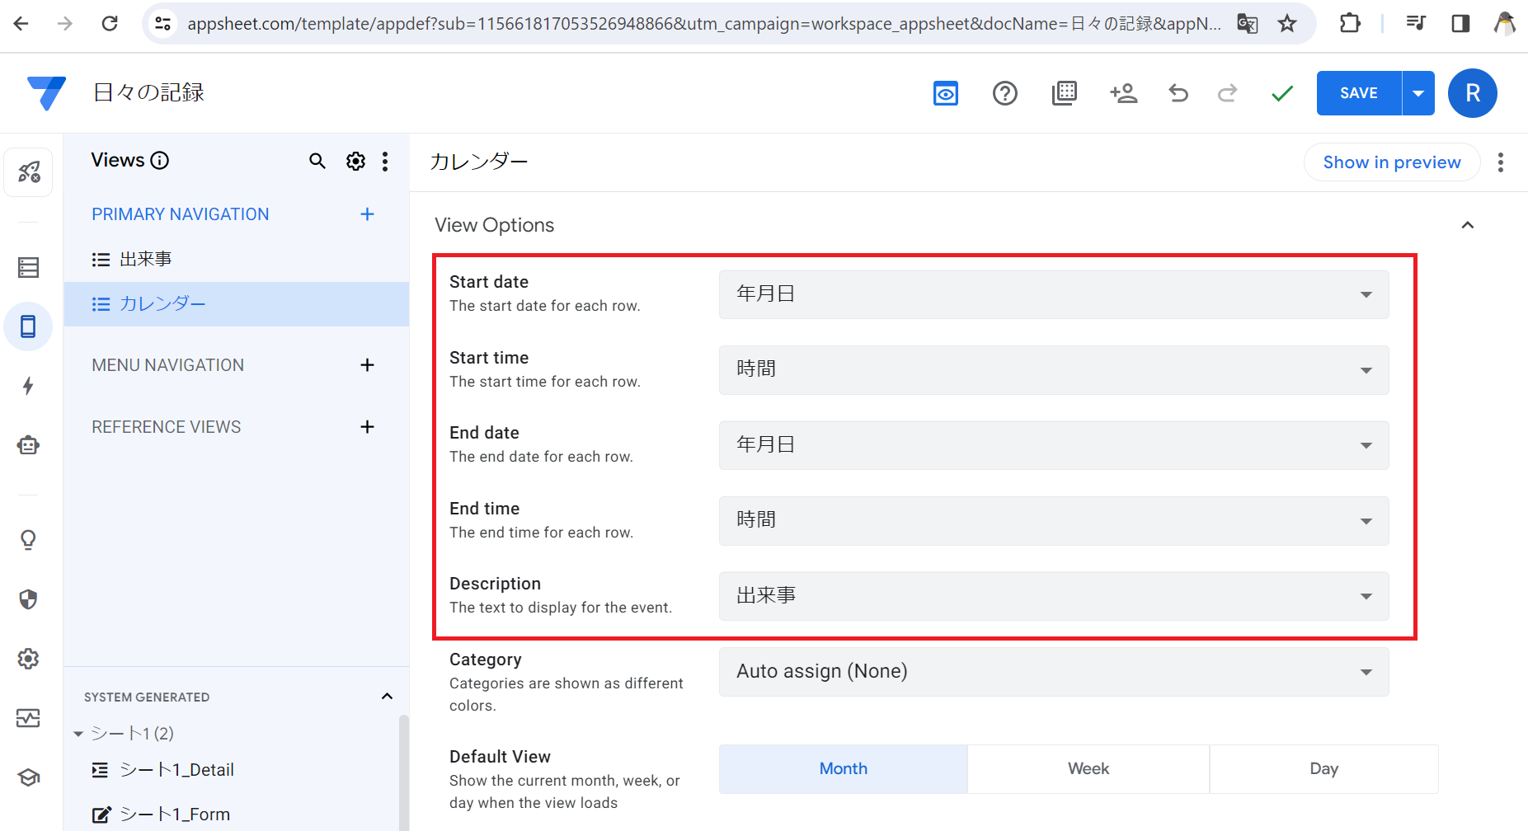The width and height of the screenshot is (1528, 831).
Task: Open カレンダー view three-dot options menu
Action: click(1501, 162)
